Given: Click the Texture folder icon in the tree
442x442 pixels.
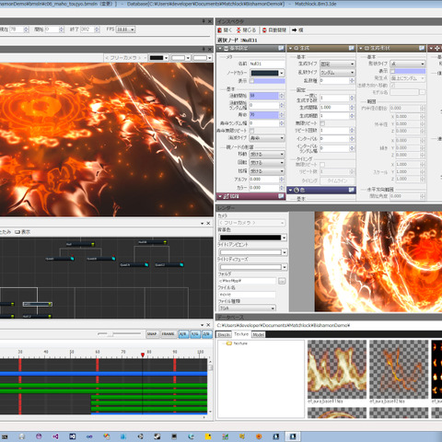Looking at the screenshot, I should coord(229,343).
